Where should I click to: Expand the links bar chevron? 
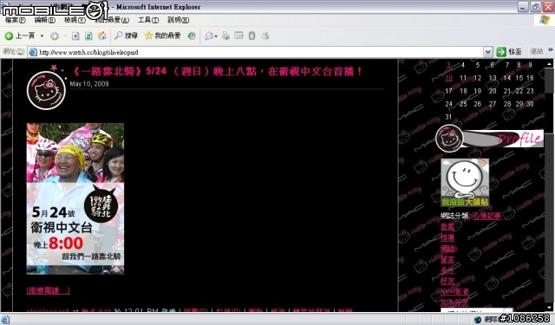[551, 50]
